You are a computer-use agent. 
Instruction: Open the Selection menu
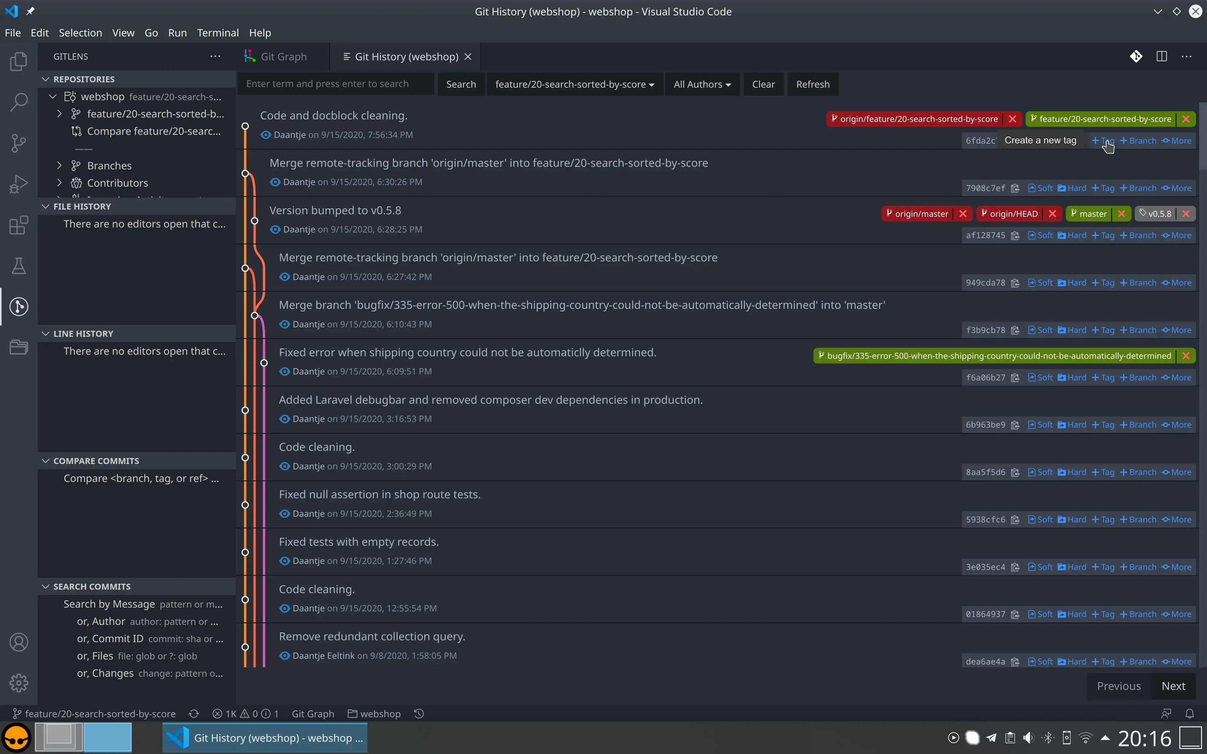click(80, 33)
